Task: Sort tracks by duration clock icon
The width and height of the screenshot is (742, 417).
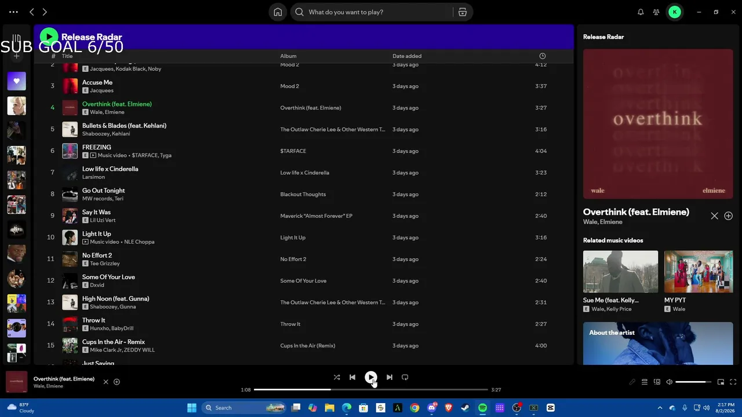Action: [x=543, y=56]
